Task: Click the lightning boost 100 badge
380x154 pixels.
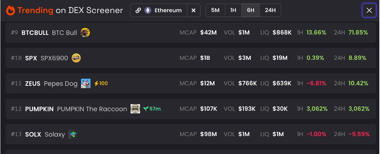Action: (x=101, y=84)
